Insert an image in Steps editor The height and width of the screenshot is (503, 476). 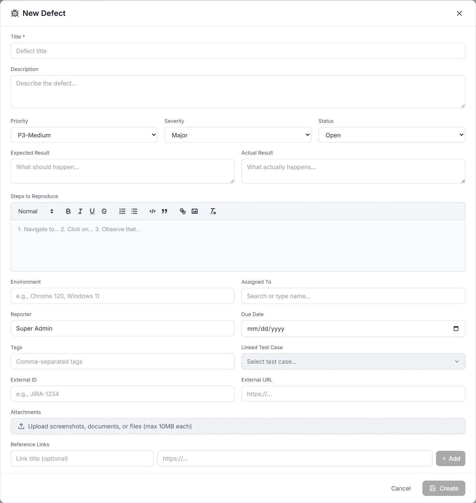tap(195, 211)
